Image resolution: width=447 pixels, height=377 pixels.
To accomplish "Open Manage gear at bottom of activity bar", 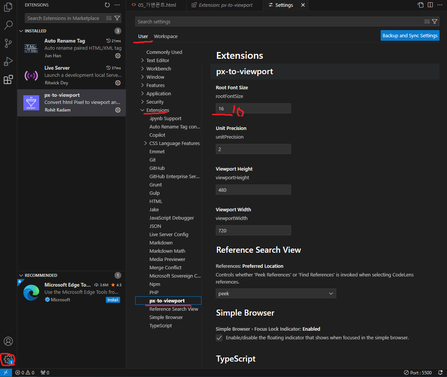I will coord(8,359).
